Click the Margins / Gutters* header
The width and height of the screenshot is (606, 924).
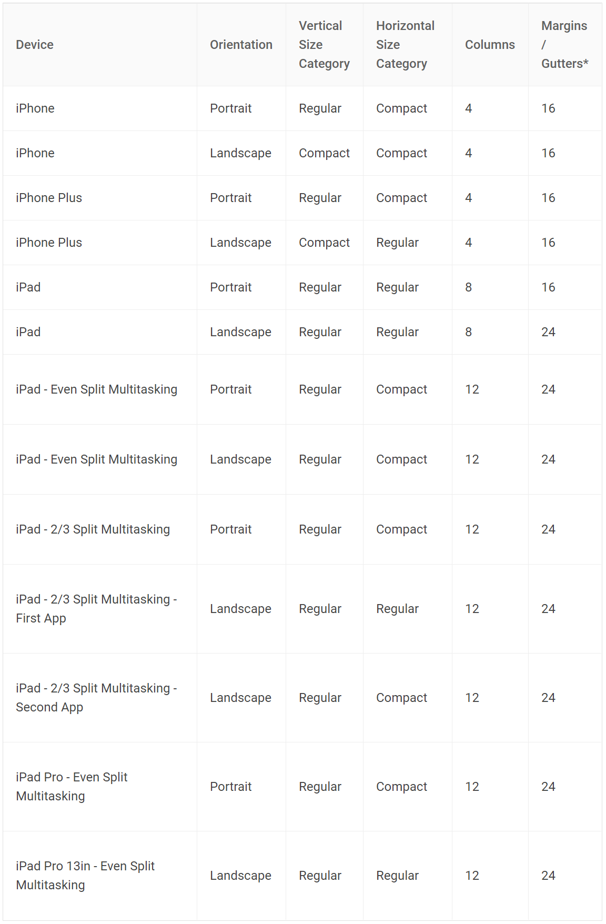[x=564, y=45]
